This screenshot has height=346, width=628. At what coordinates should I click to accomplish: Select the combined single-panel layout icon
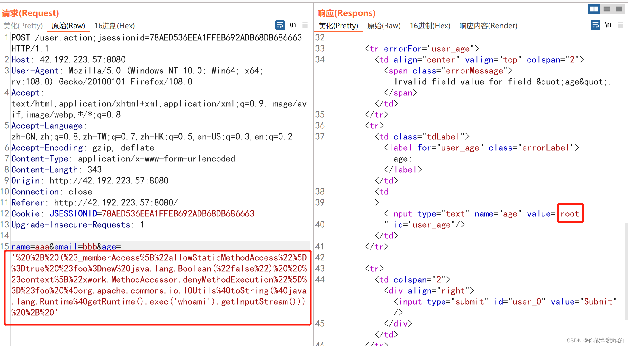[x=619, y=9]
